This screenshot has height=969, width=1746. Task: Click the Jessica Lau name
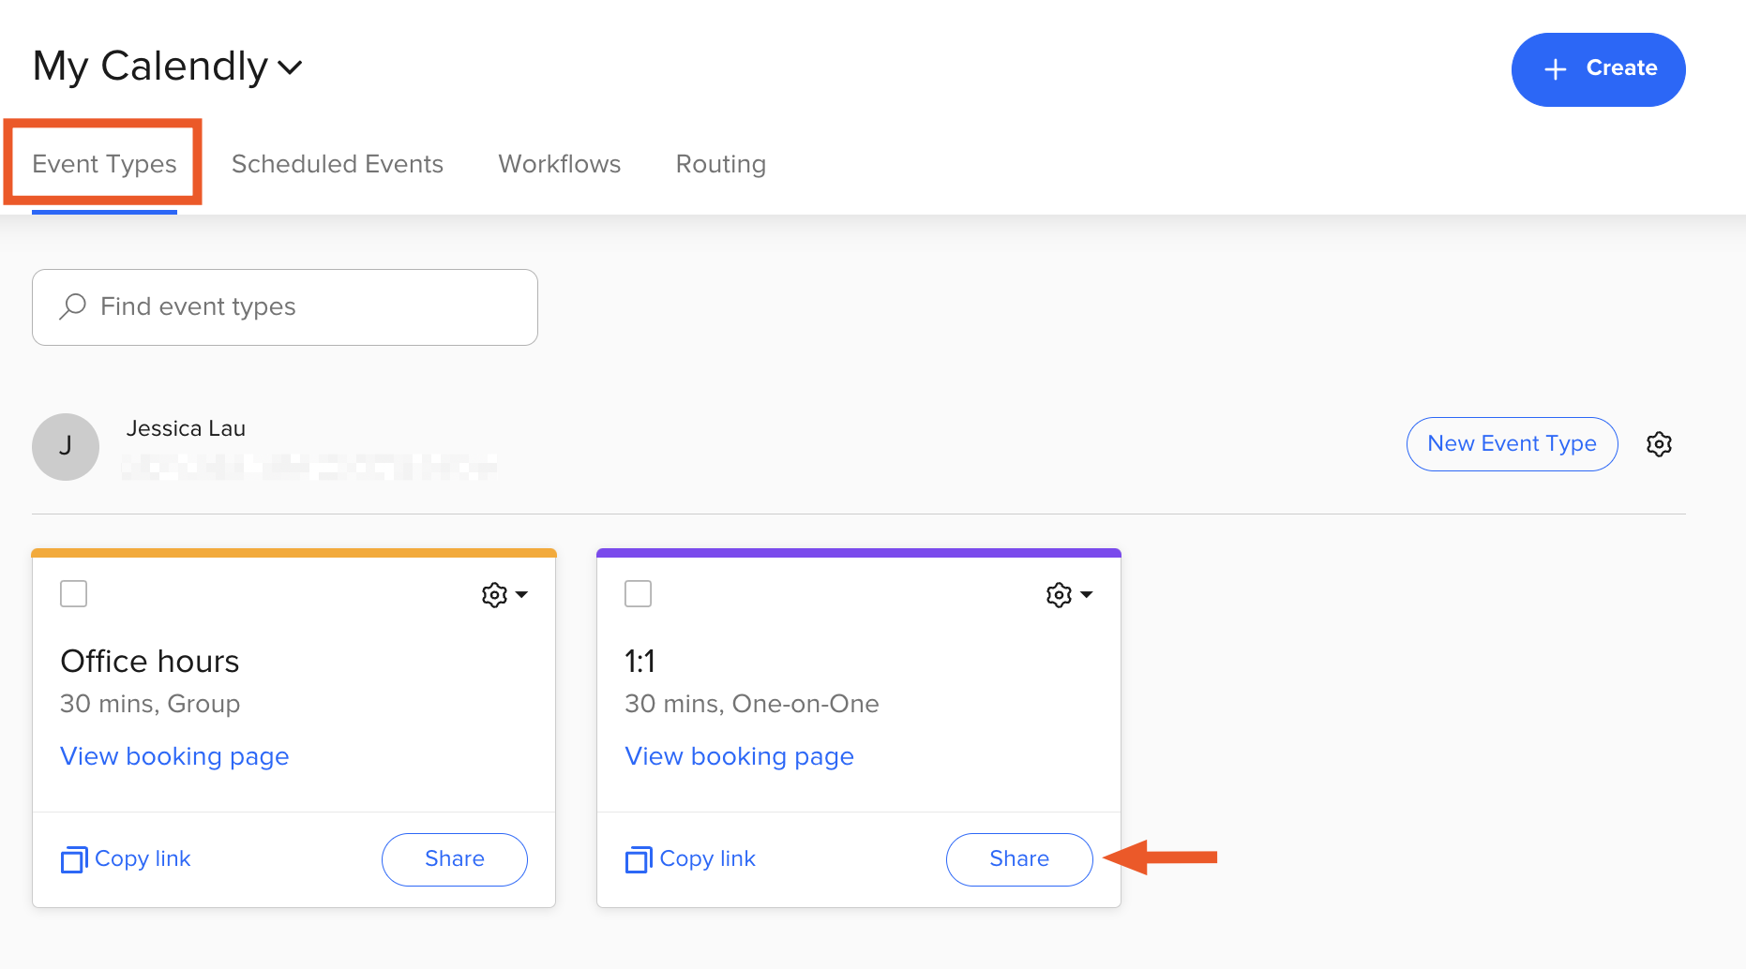tap(186, 428)
